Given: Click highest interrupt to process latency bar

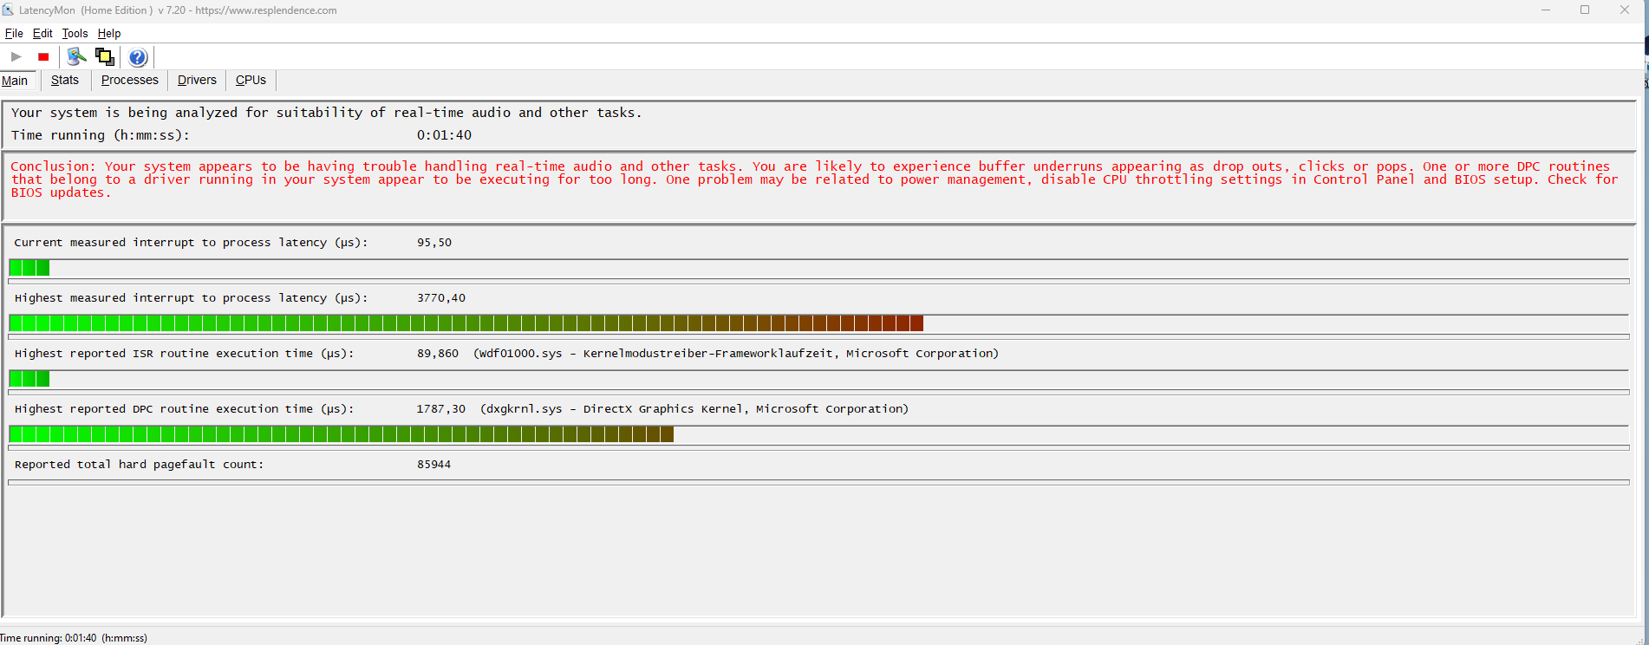Looking at the screenshot, I should pyautogui.click(x=818, y=323).
